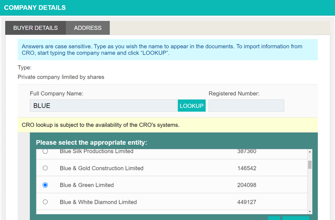335x220 pixels.
Task: Select Blue & Green Limited radio button
Action: [x=45, y=185]
